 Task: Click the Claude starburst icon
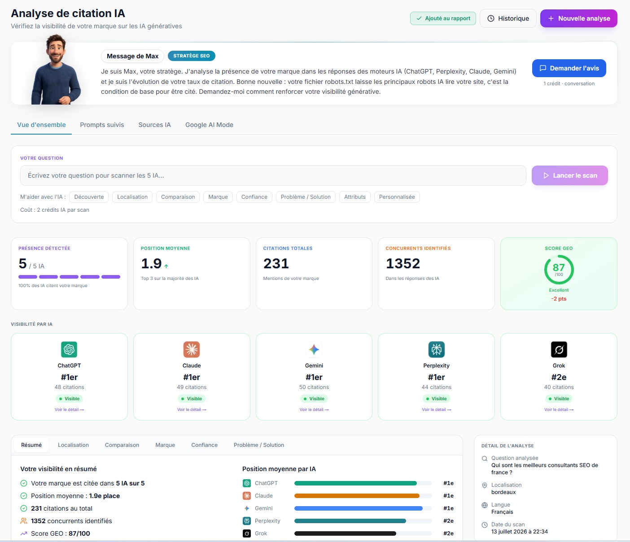click(192, 350)
